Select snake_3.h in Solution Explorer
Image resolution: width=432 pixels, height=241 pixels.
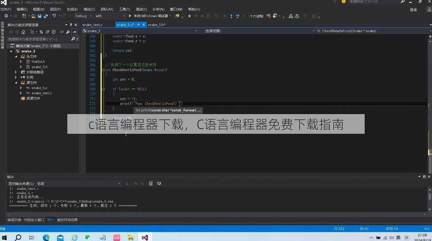(x=39, y=67)
